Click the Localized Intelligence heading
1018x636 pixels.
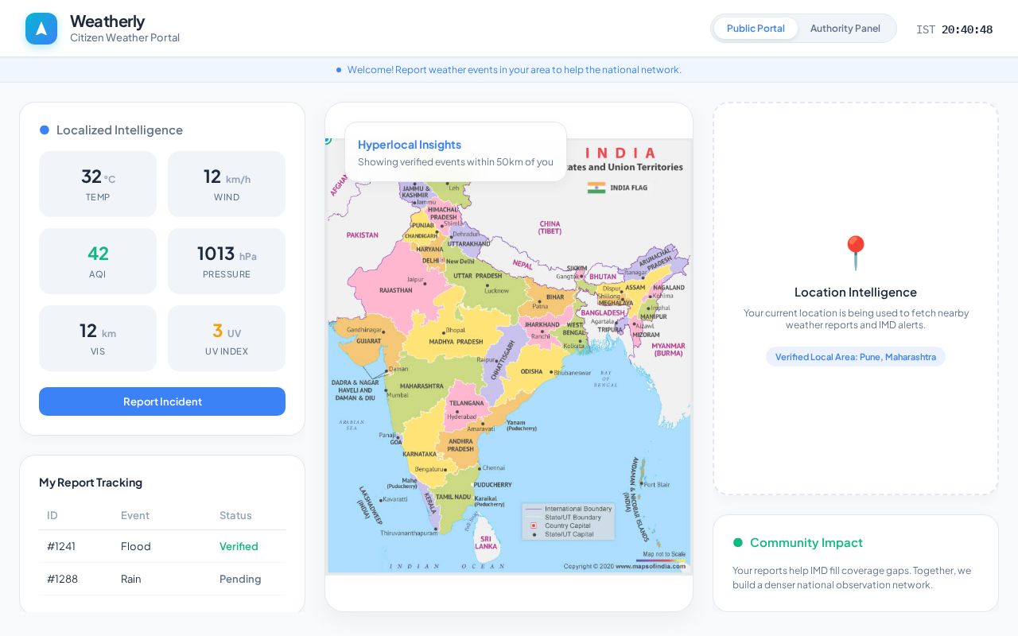click(119, 130)
